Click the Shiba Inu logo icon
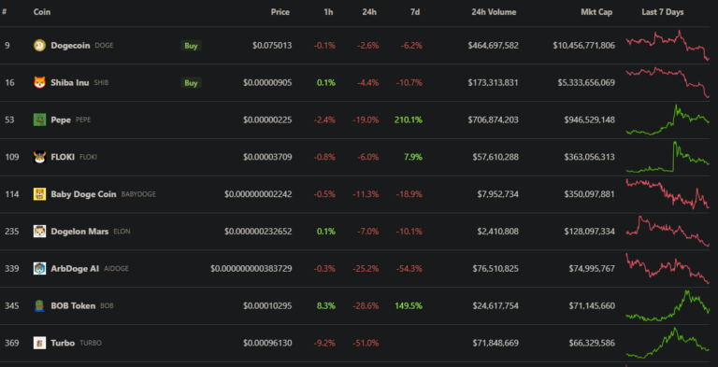Image resolution: width=718 pixels, height=367 pixels. 40,82
